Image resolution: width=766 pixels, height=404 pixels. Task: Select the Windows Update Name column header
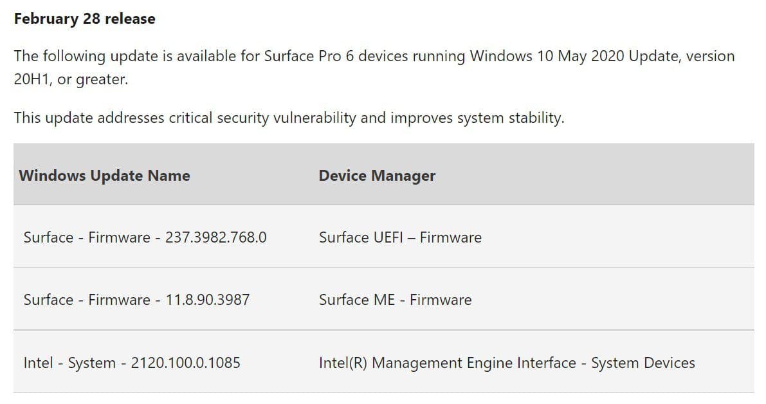[104, 176]
